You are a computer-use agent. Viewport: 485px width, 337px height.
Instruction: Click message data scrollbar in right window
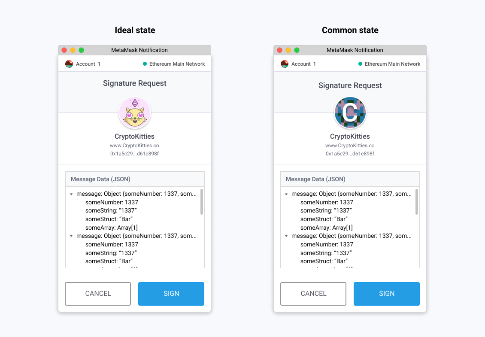(417, 201)
